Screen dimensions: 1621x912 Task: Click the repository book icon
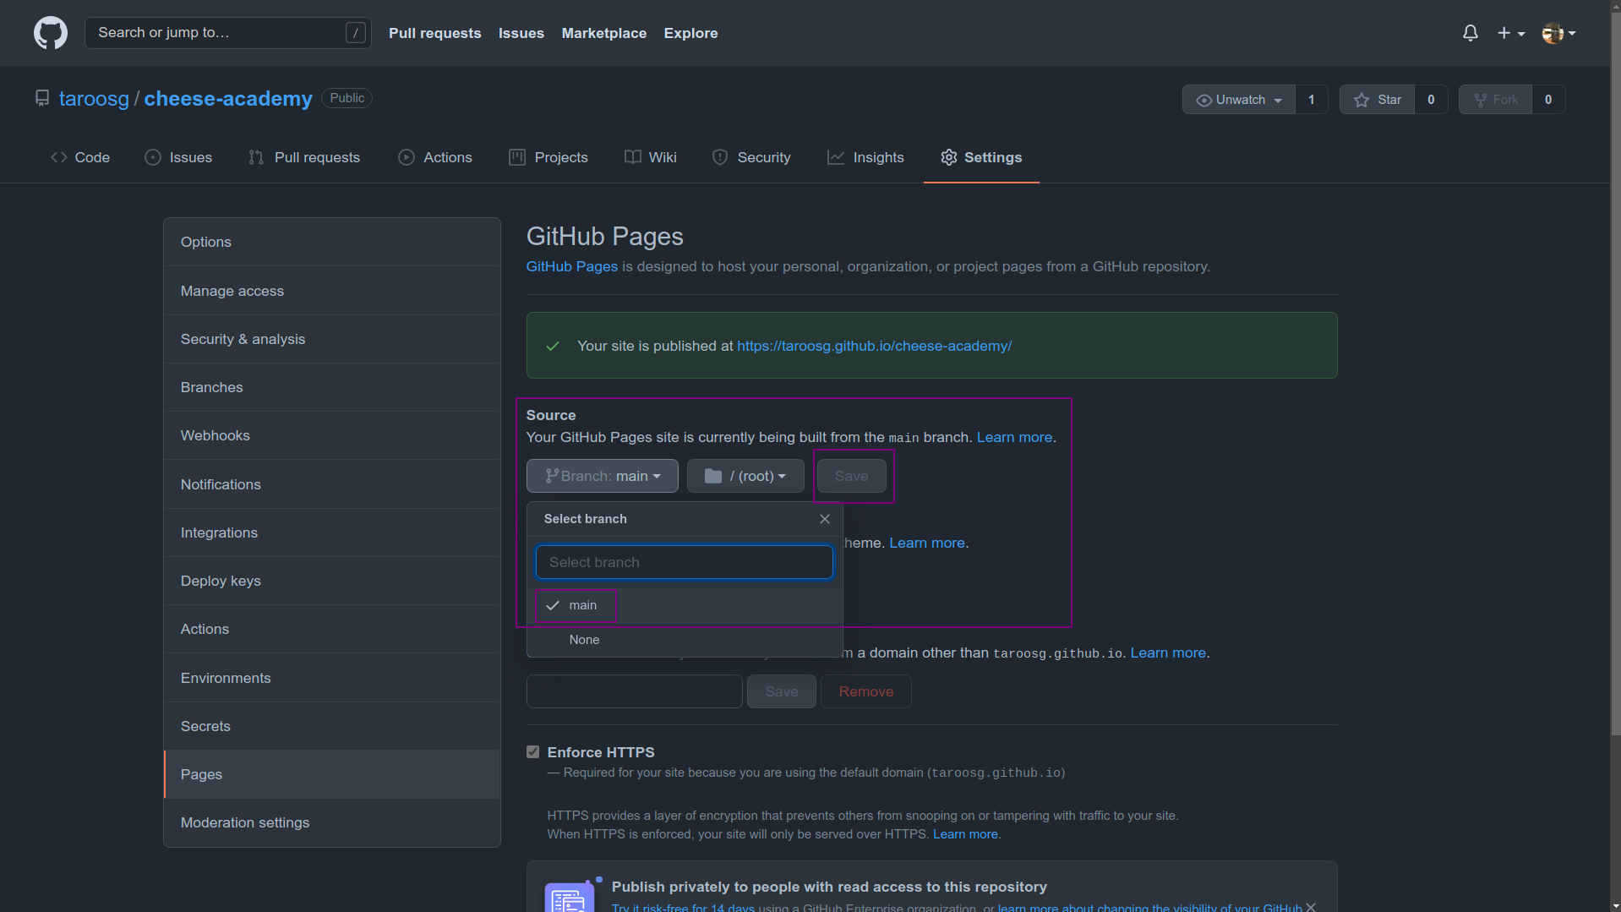(42, 99)
